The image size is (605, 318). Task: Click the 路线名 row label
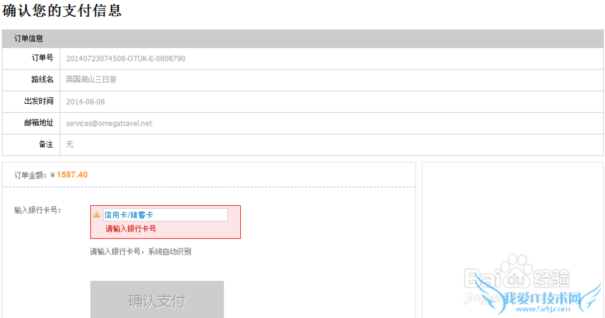42,80
